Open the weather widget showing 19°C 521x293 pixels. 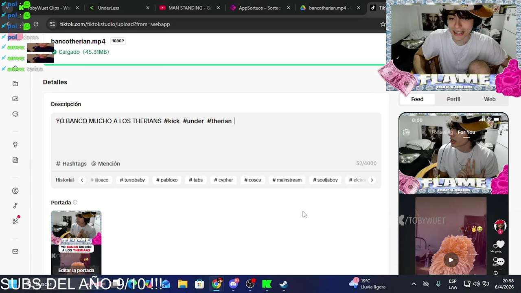(367, 284)
